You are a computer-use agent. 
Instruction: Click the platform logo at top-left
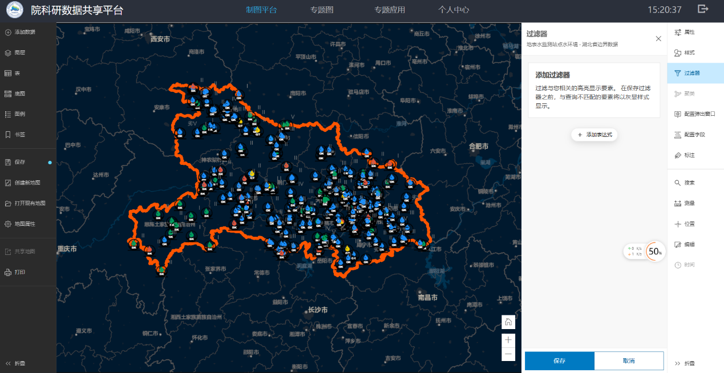tap(14, 10)
